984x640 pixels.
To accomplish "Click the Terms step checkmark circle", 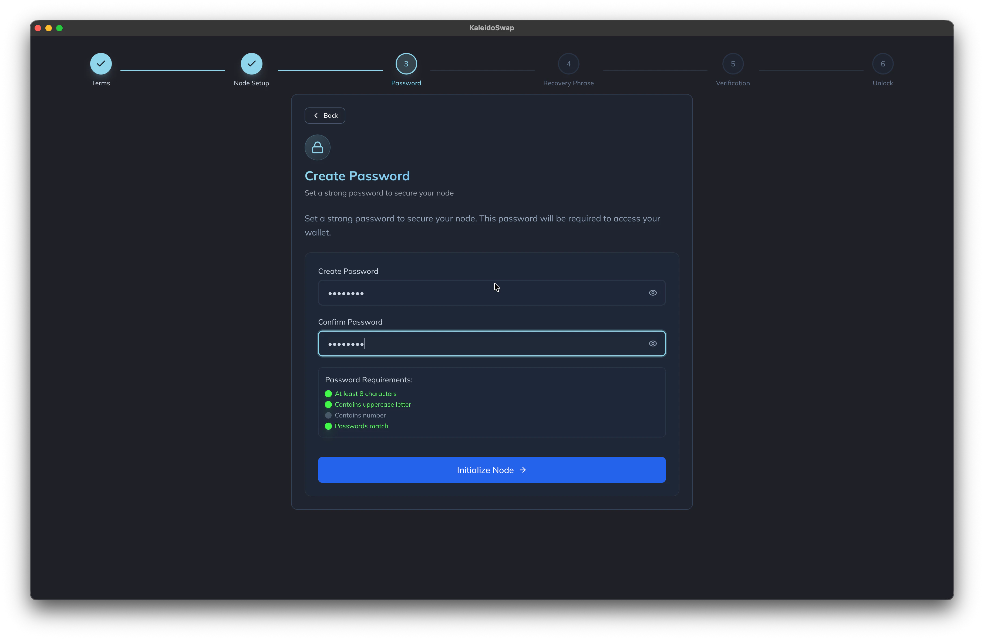I will tap(101, 64).
